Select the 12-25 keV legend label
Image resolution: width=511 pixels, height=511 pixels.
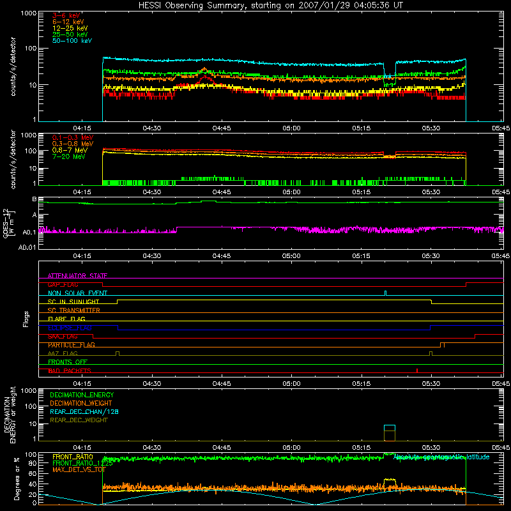[x=70, y=28]
